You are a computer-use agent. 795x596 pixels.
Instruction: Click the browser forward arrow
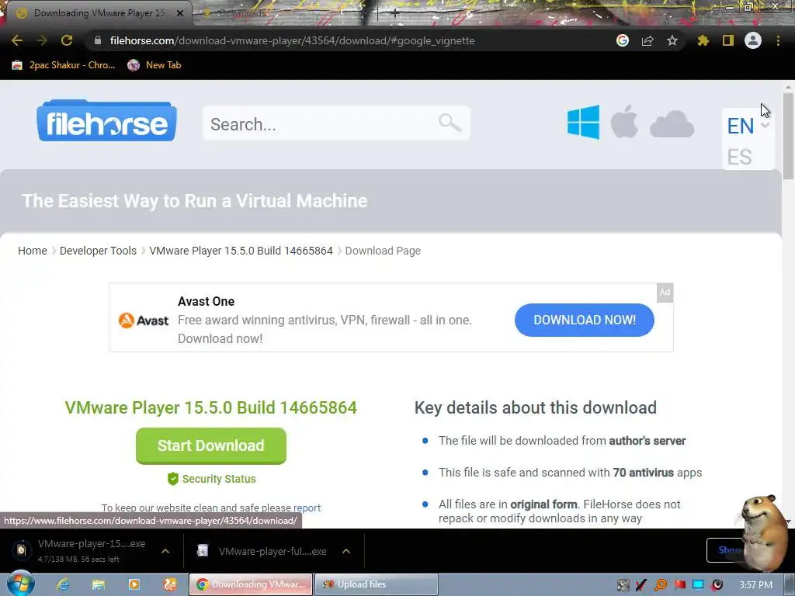coord(42,40)
